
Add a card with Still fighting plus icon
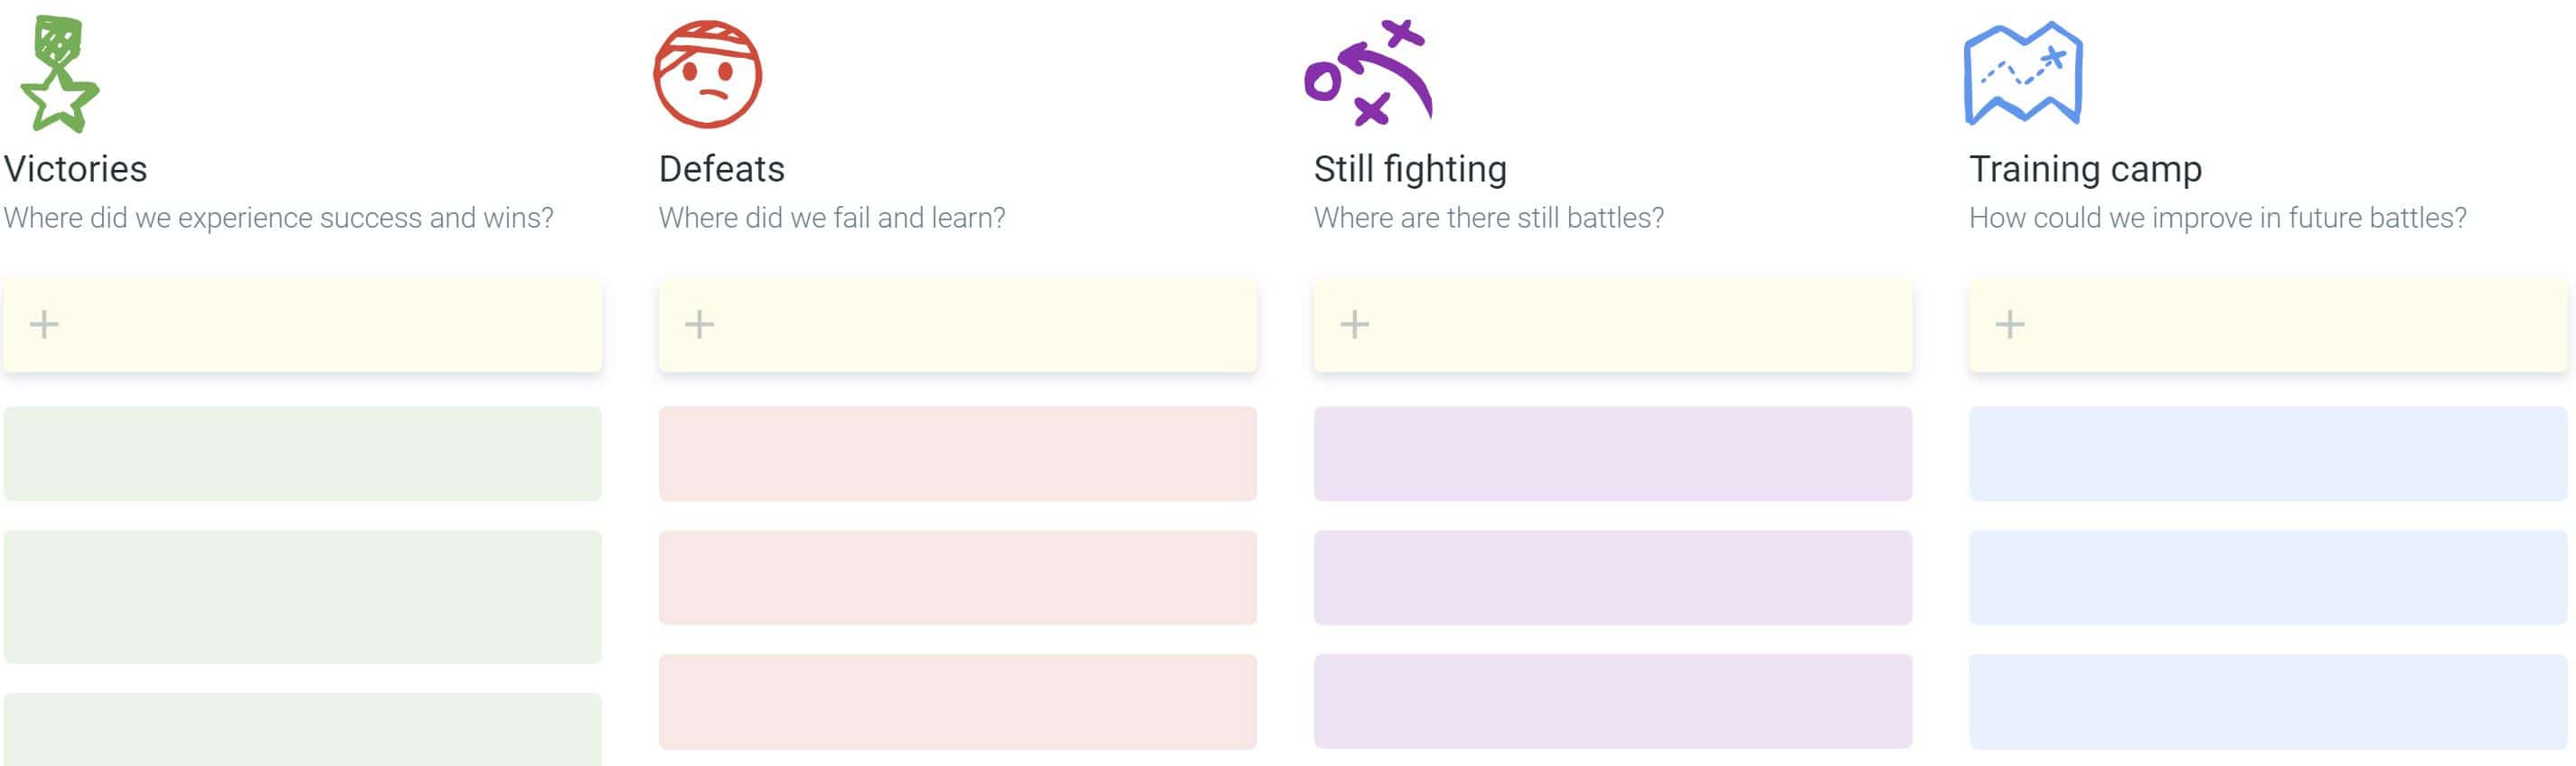1354,324
